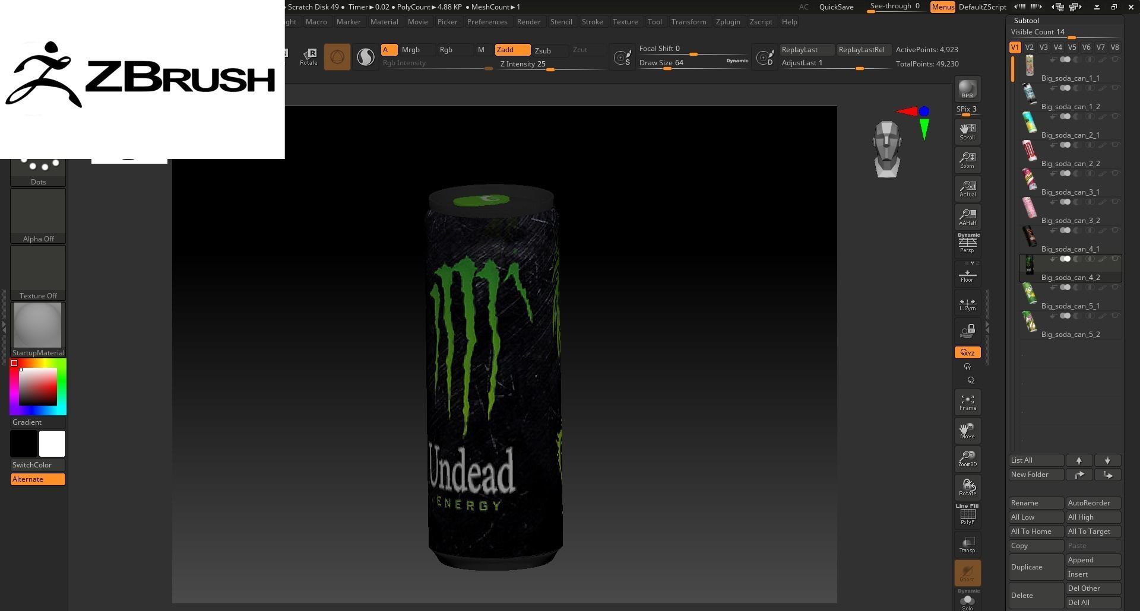Screen dimensions: 1140x611
Task: Open the Alpha Off selector
Action: (x=38, y=216)
